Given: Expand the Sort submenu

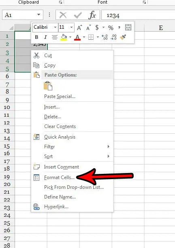Looking at the screenshot, I should [72, 156].
